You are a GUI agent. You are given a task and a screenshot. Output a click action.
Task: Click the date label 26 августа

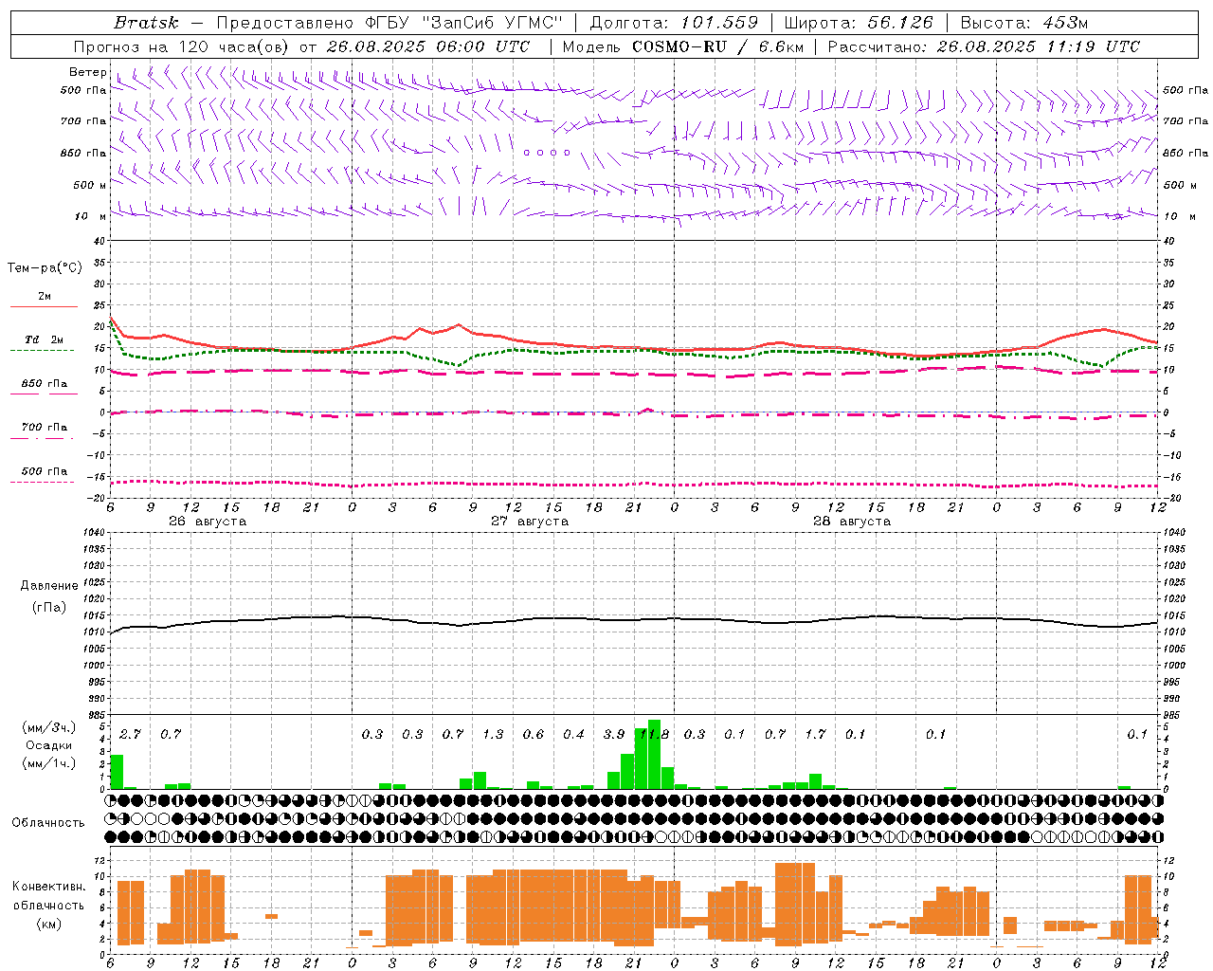point(208,522)
